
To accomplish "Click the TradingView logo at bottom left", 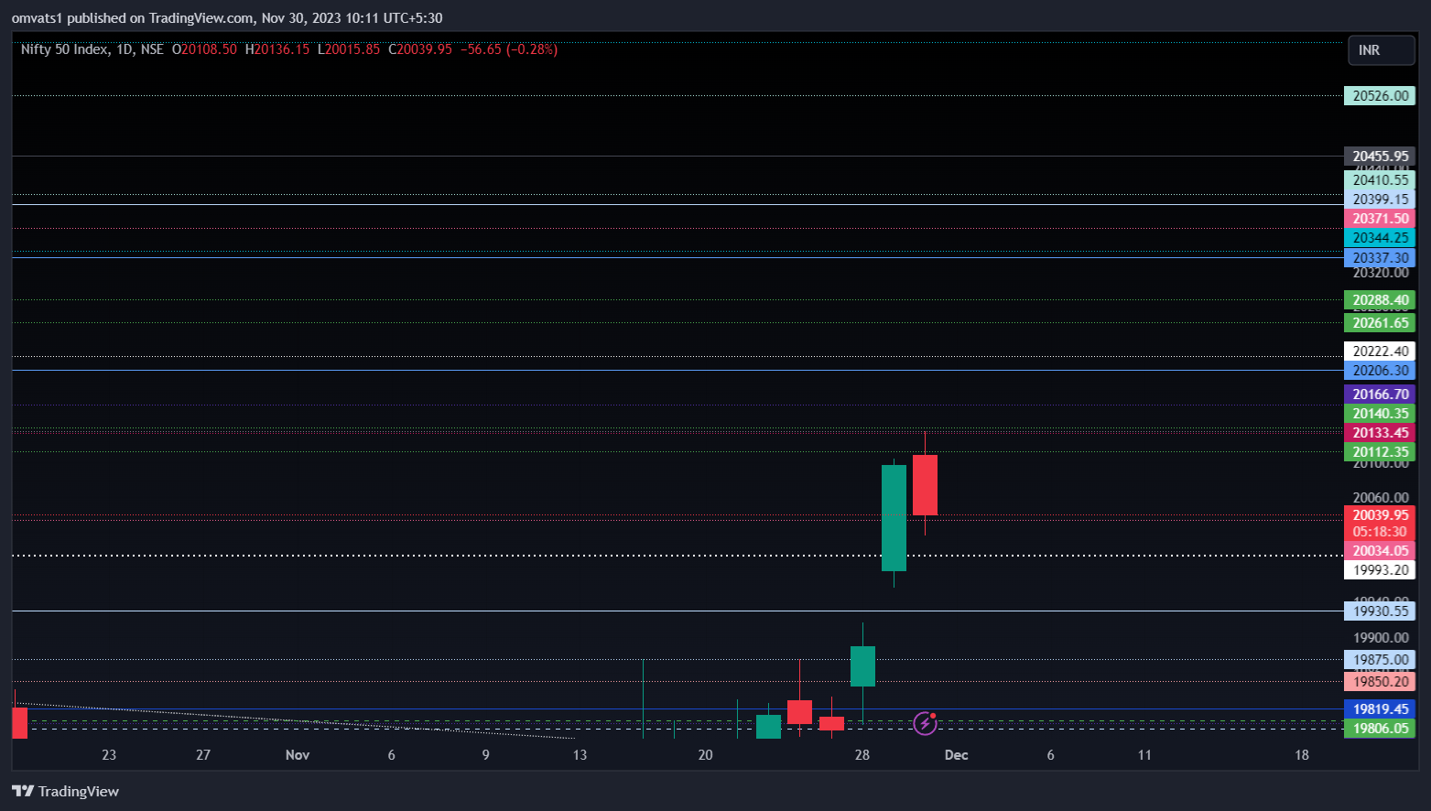I will pyautogui.click(x=65, y=792).
